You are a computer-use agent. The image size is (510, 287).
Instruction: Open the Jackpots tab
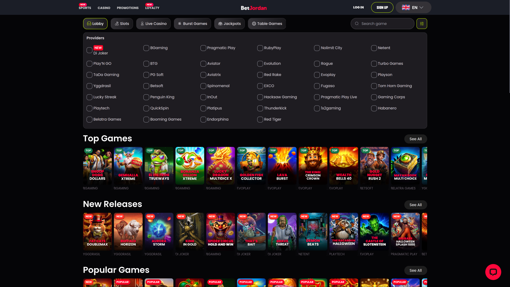229,24
